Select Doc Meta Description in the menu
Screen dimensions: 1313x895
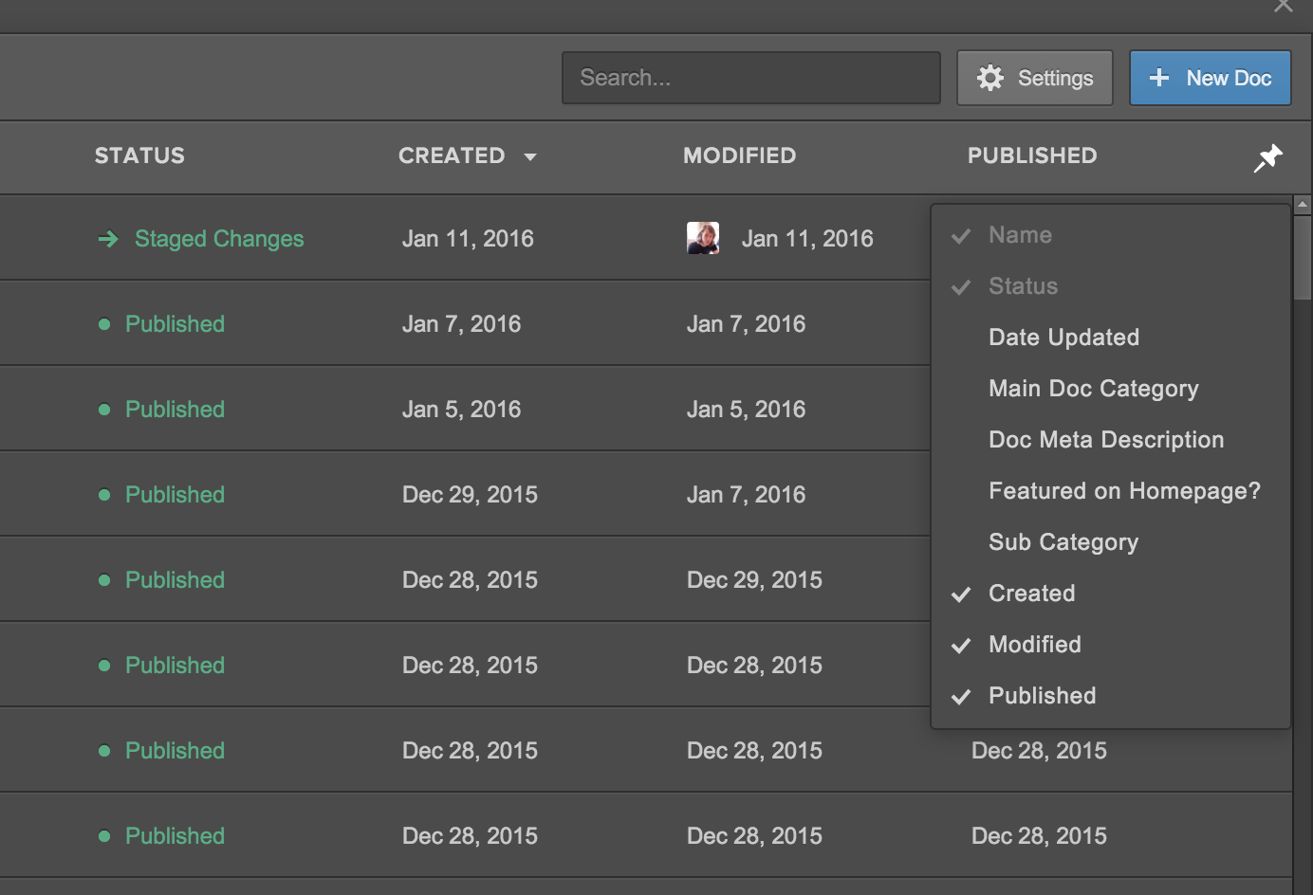[1106, 440]
